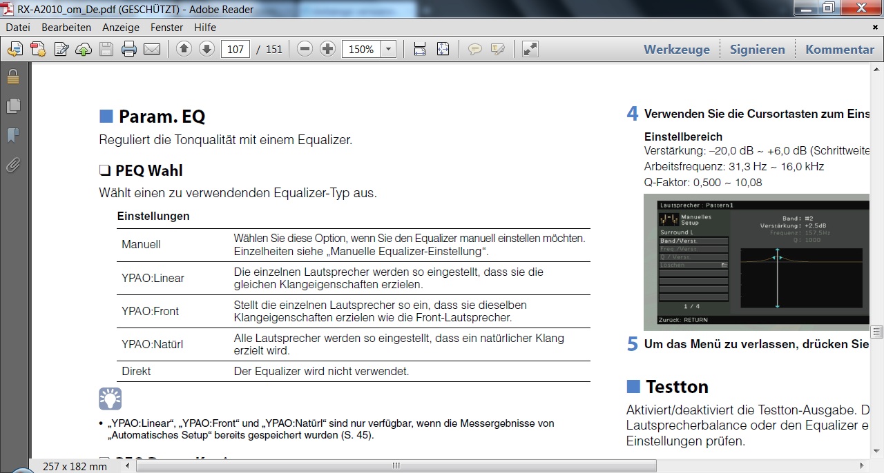The height and width of the screenshot is (473, 884).
Task: Click the YPAO:Linear table cell
Action: tap(153, 278)
